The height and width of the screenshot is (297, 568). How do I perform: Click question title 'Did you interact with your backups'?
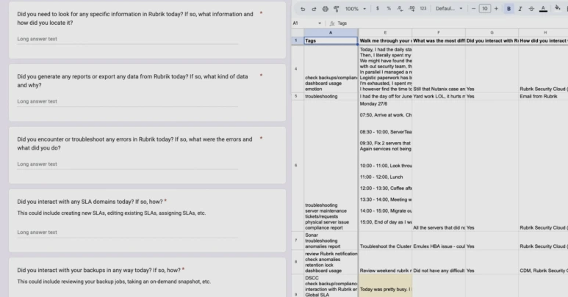(x=98, y=270)
